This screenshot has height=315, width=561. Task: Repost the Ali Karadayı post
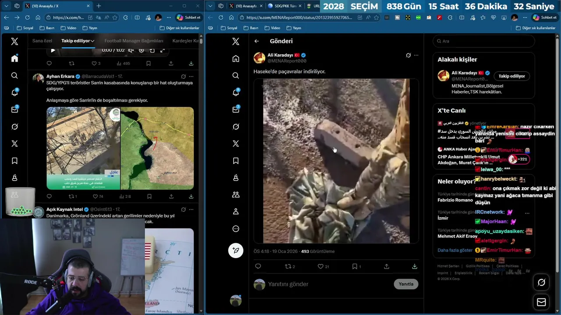[x=288, y=266]
